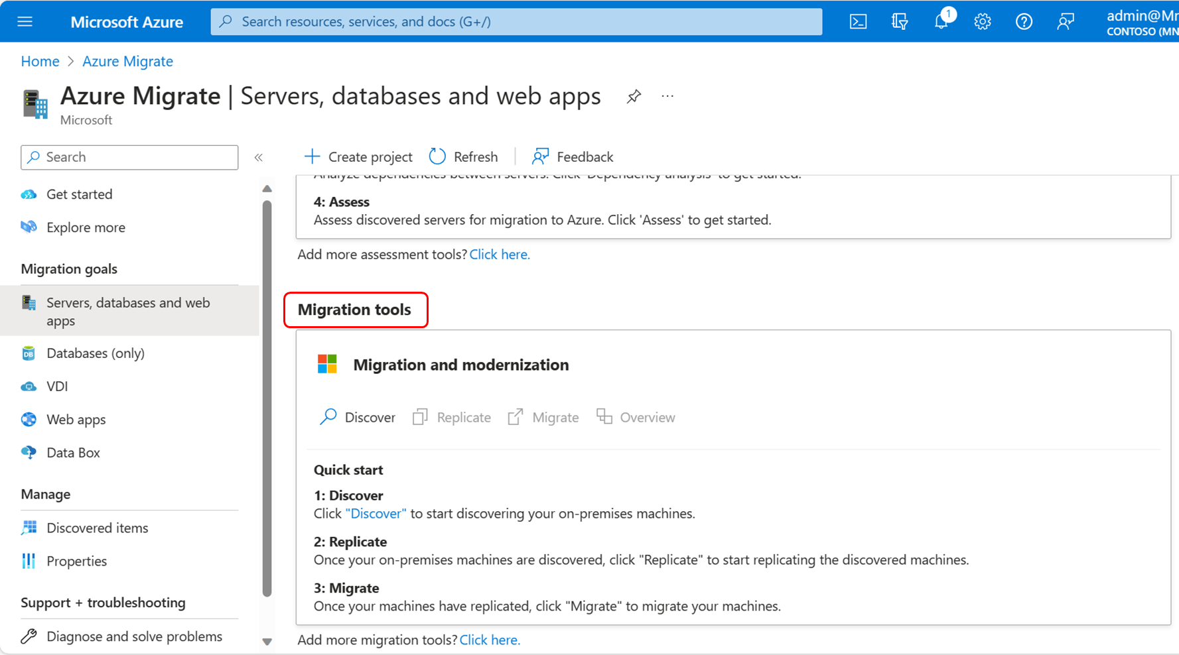
Task: Switch to Servers, databases and web apps
Action: click(128, 310)
